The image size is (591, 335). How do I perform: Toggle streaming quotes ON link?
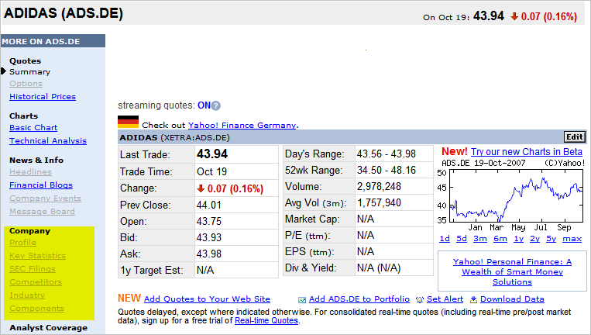(x=204, y=105)
